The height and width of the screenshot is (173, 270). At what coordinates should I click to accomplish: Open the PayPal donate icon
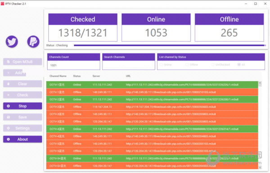tap(33, 42)
